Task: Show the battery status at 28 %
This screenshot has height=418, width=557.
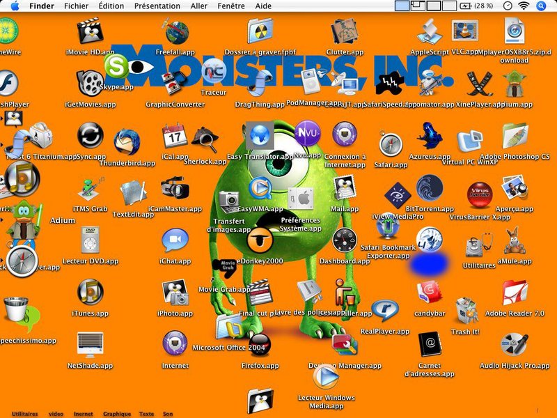Action: pyautogui.click(x=477, y=6)
